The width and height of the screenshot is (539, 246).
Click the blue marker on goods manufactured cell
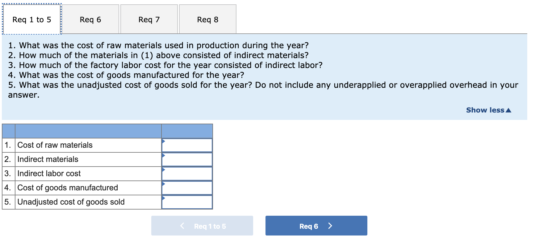point(164,184)
